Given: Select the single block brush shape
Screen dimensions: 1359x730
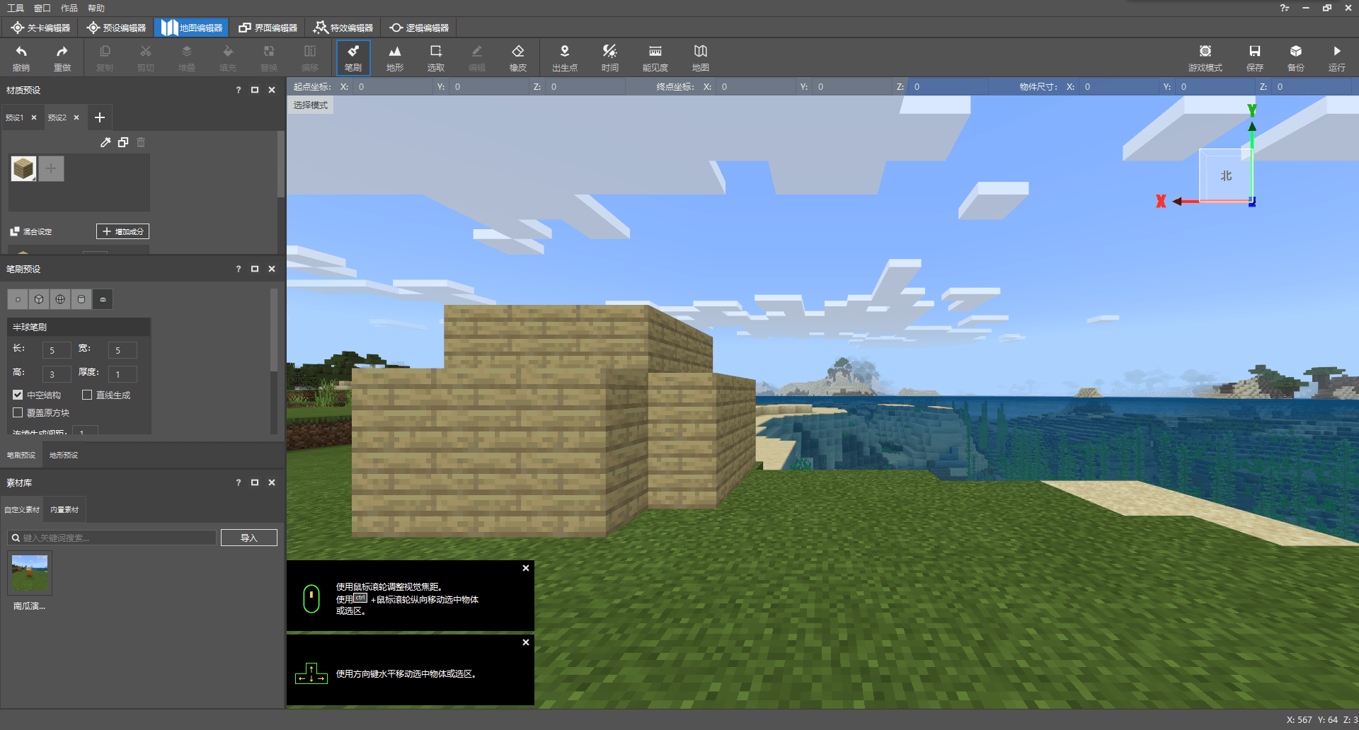Looking at the screenshot, I should point(18,299).
